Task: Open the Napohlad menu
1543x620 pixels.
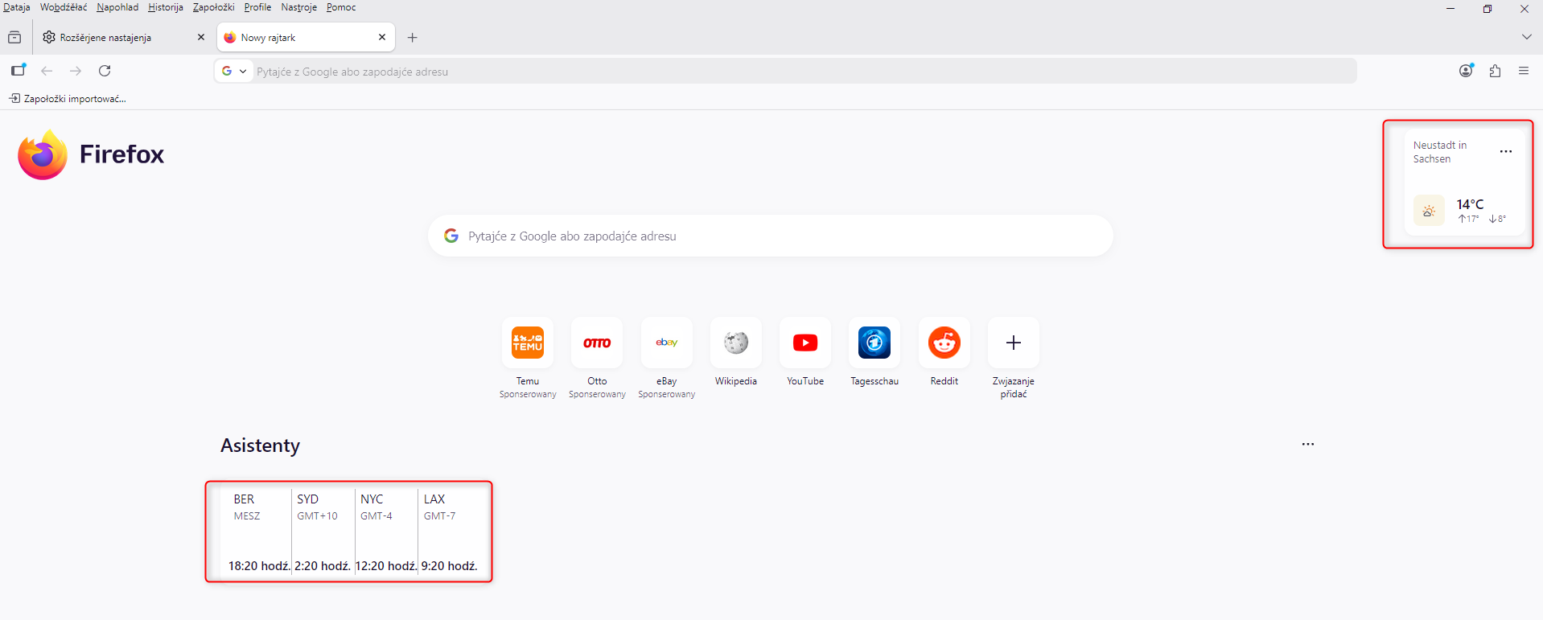Action: coord(117,7)
